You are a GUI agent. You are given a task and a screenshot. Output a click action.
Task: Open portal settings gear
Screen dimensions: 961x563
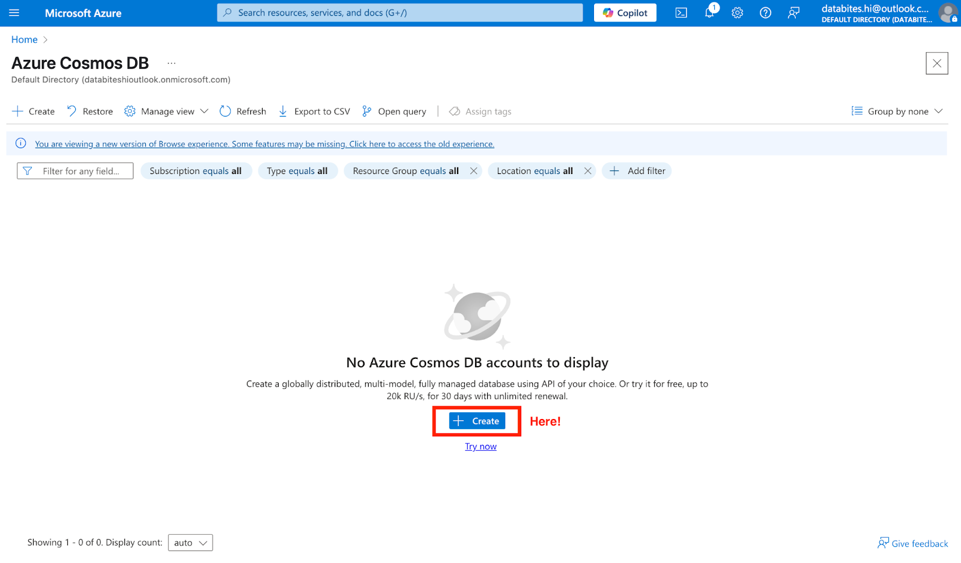tap(738, 13)
